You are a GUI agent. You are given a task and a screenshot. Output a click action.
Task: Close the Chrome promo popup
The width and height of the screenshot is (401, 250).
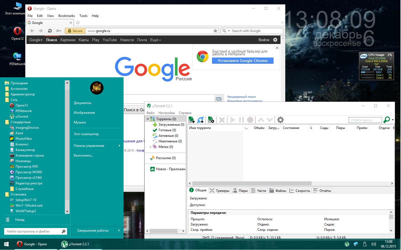click(x=277, y=48)
